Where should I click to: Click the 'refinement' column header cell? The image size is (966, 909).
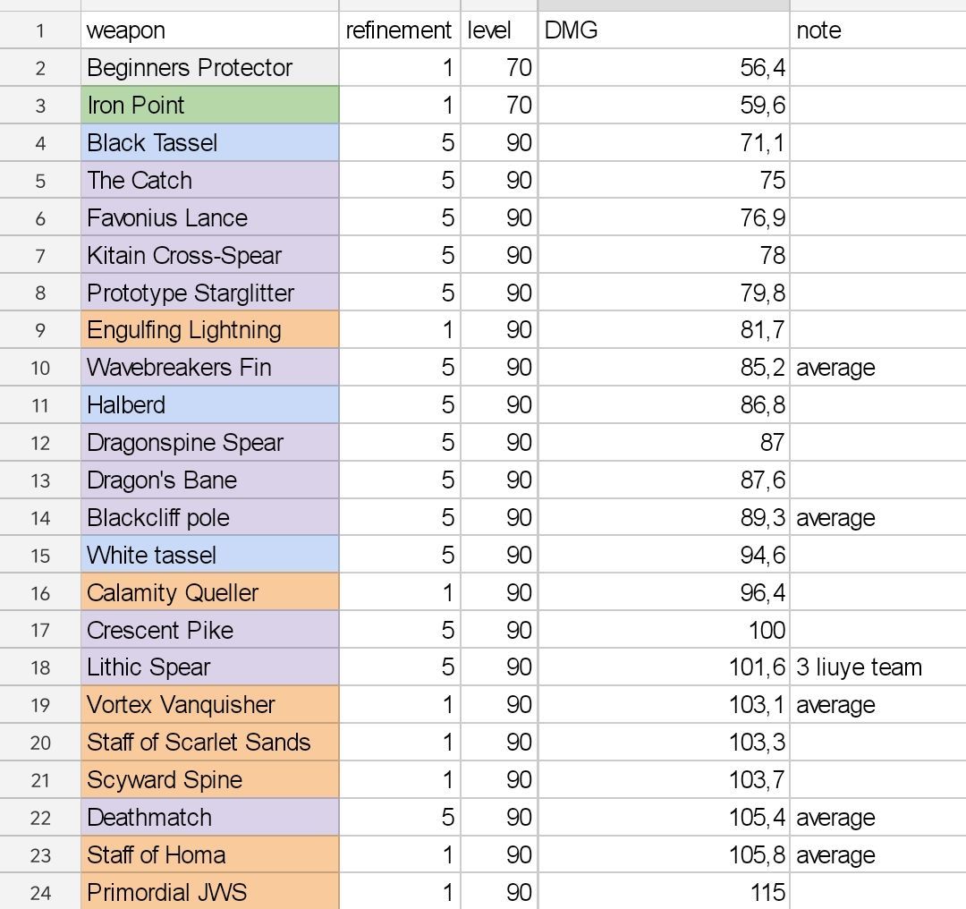tap(399, 30)
